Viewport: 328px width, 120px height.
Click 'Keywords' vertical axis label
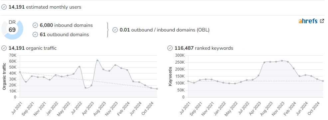point(170,76)
